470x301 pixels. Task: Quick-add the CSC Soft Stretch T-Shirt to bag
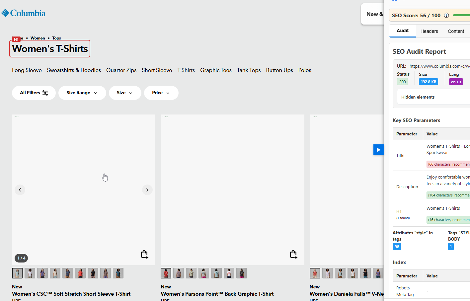pyautogui.click(x=144, y=254)
